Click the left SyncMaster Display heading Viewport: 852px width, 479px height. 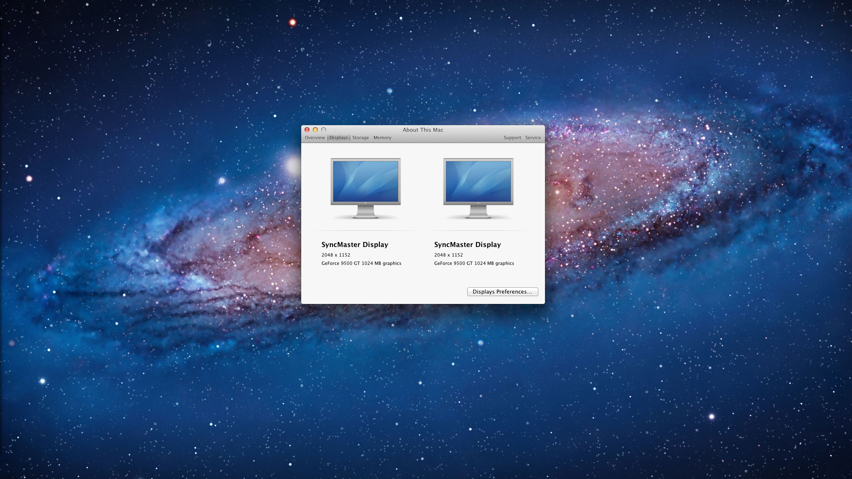pyautogui.click(x=355, y=244)
